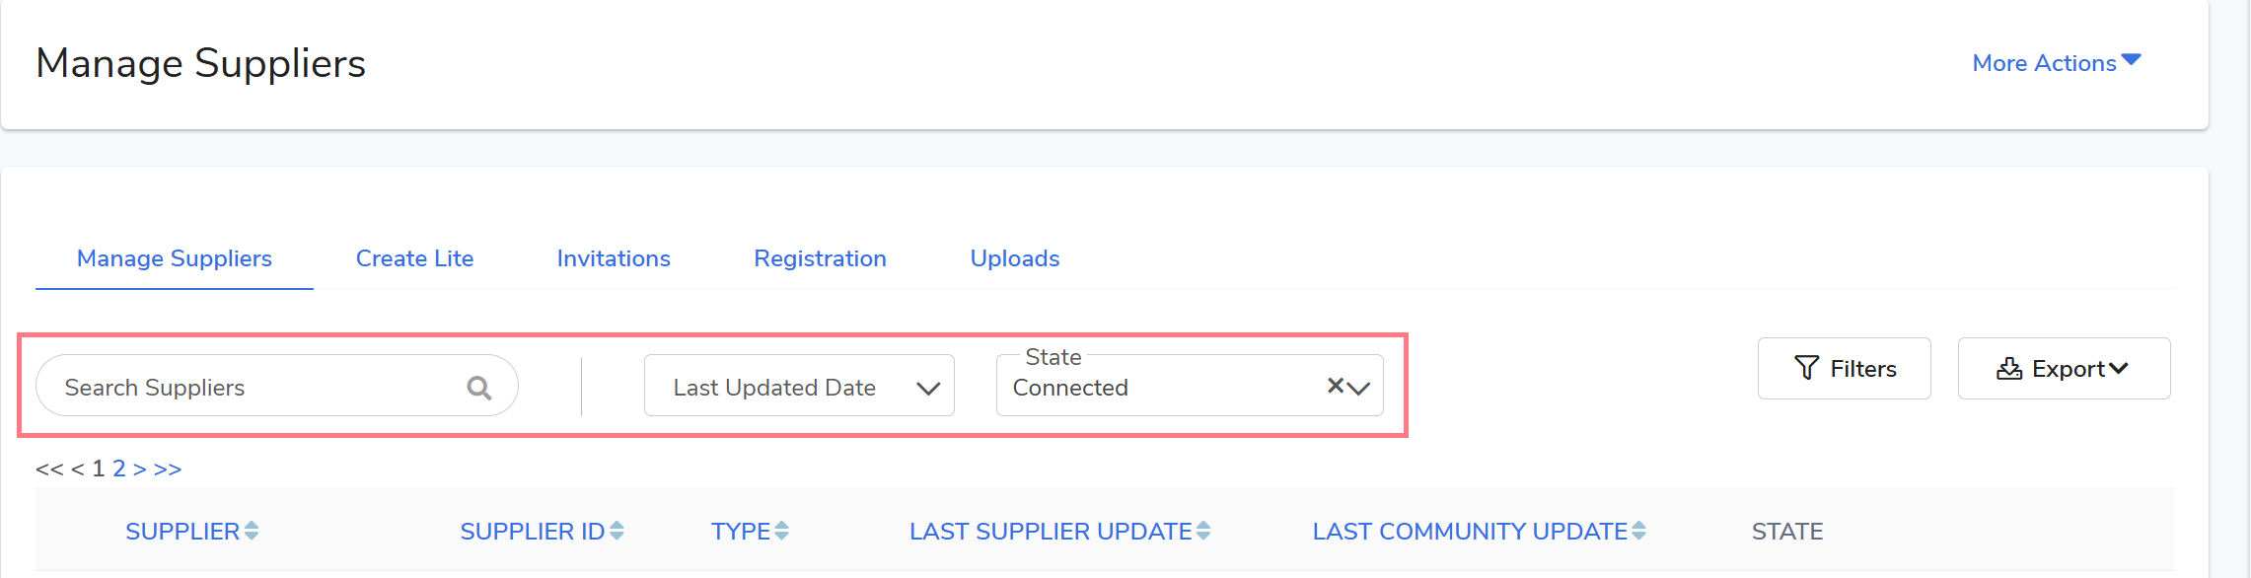Expand the Export dropdown
Viewport: 2251px width, 578px height.
click(x=2064, y=369)
